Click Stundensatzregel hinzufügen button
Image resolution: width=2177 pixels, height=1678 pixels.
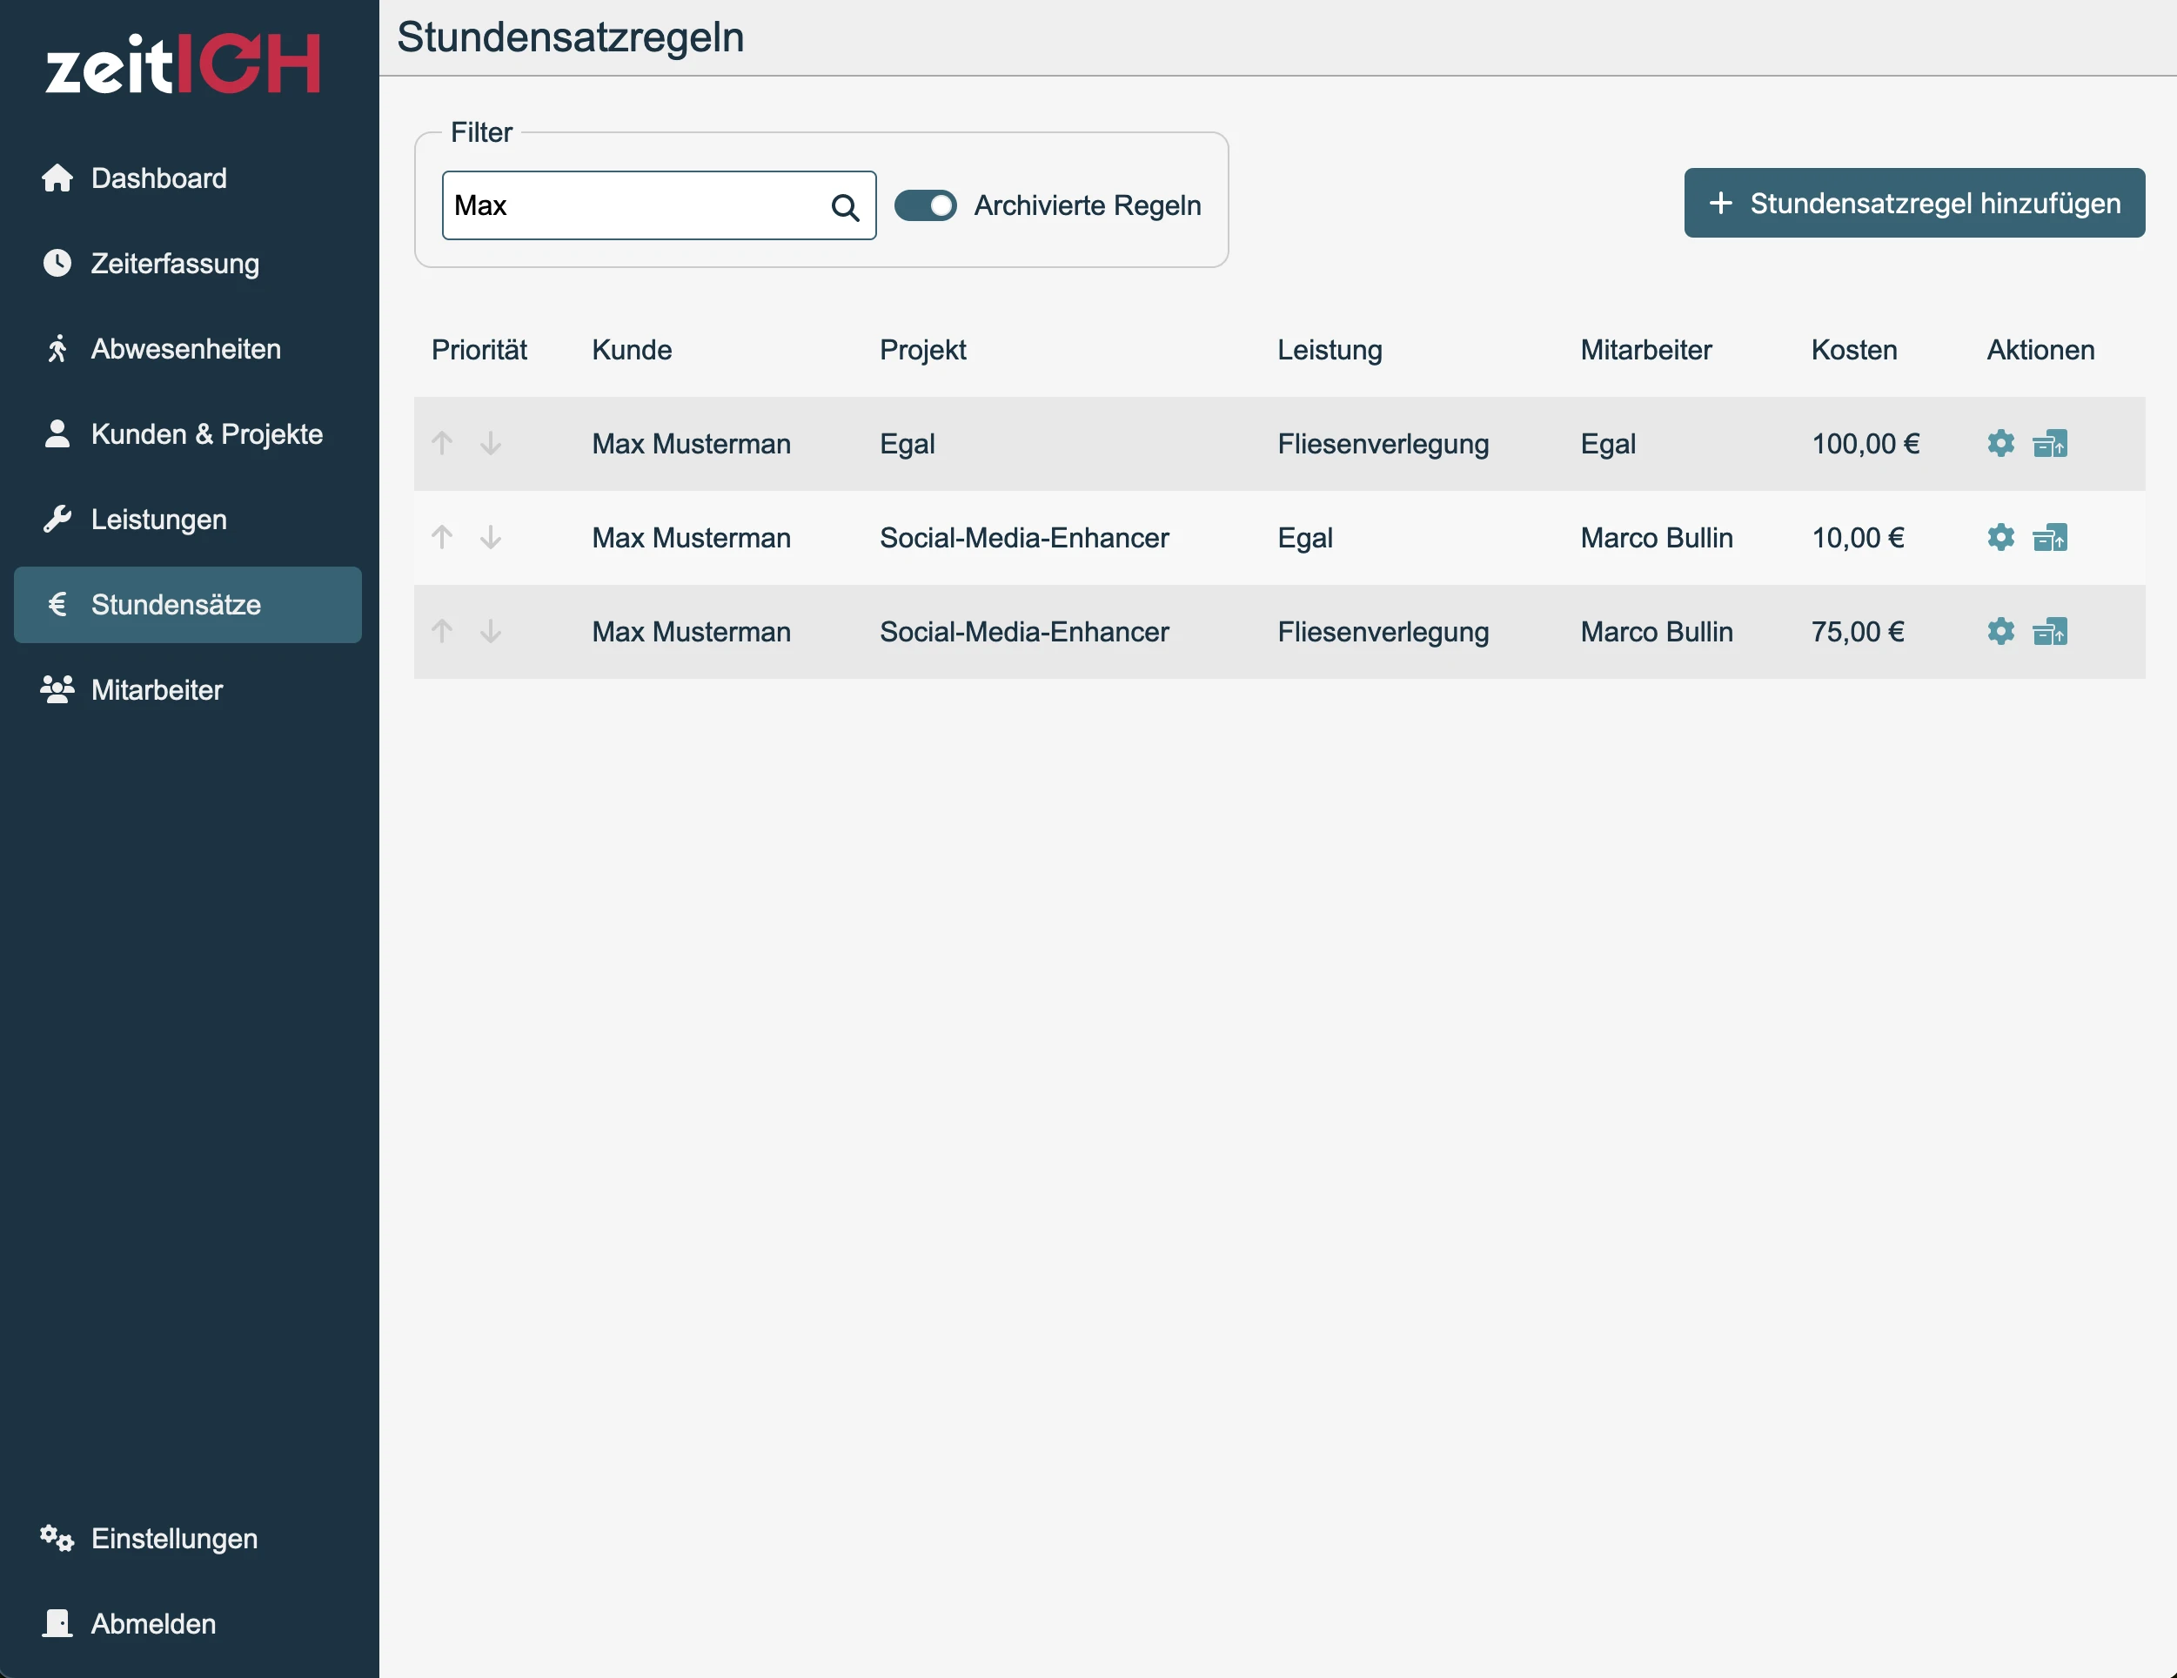(1914, 204)
